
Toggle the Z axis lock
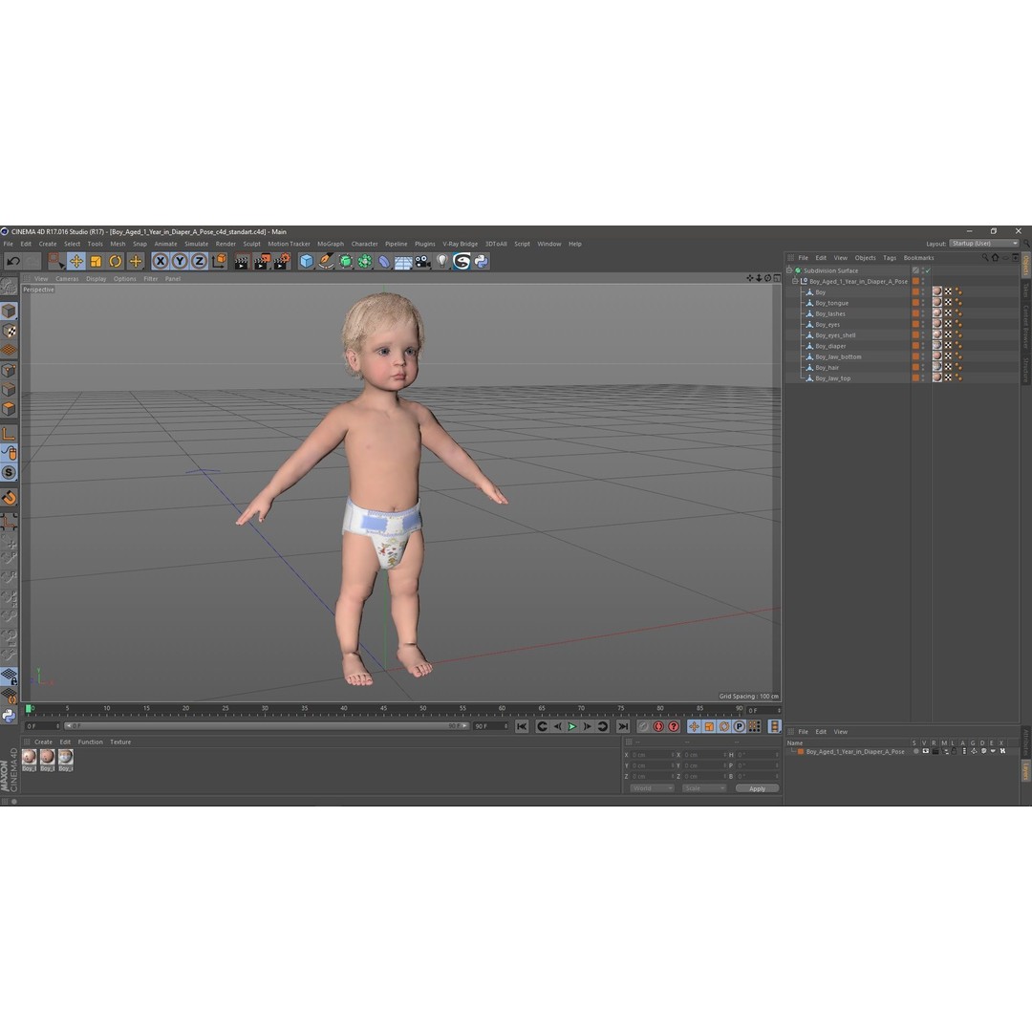199,261
